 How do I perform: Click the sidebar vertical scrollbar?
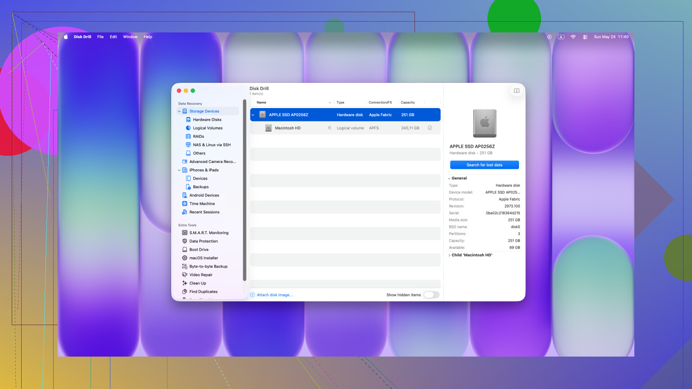(245, 190)
